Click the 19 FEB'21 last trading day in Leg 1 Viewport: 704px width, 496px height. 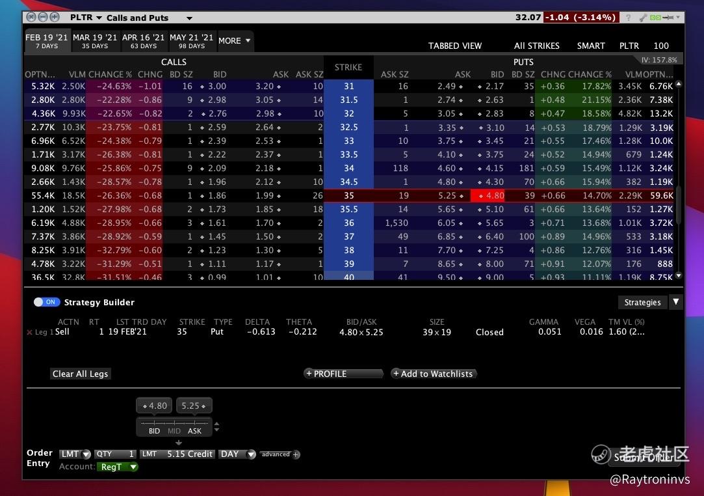[x=127, y=332]
